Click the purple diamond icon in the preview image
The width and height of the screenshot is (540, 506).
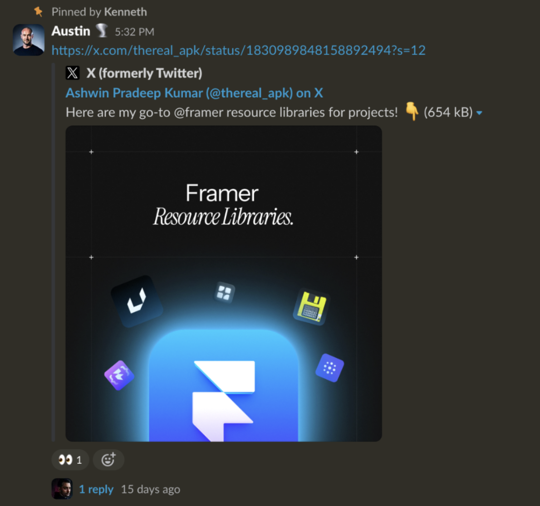(119, 375)
